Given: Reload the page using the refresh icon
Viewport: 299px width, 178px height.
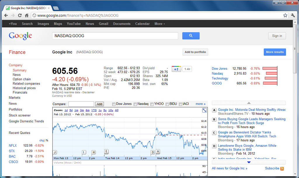Looking at the screenshot, I should pos(20,15).
